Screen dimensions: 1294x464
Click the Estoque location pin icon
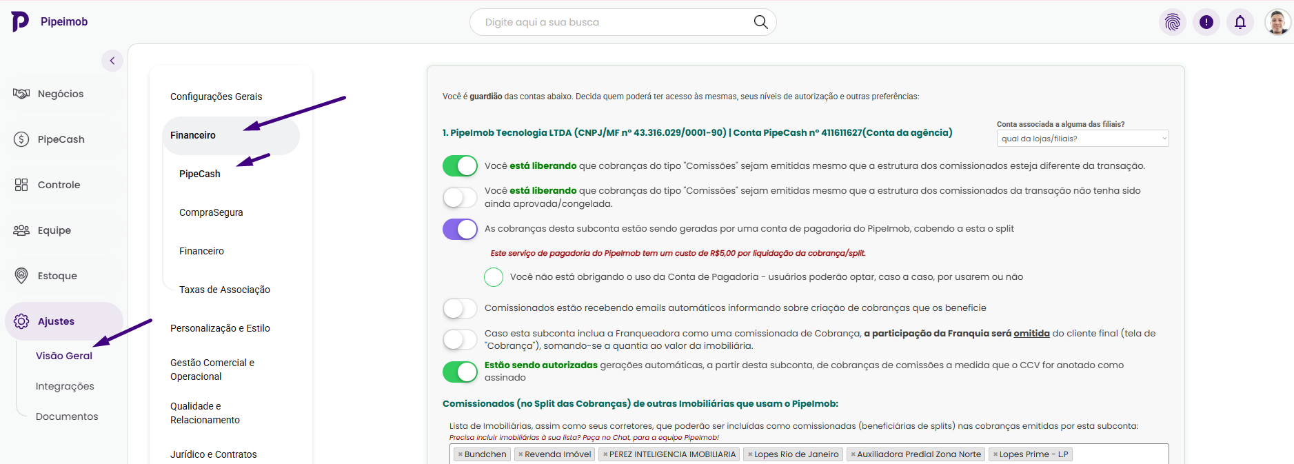point(21,276)
